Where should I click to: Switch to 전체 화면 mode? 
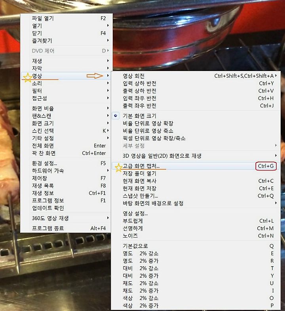click(x=66, y=146)
